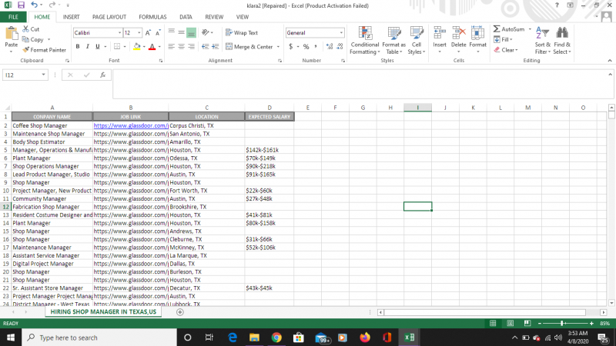Image resolution: width=616 pixels, height=346 pixels.
Task: Open the General number format dropdown
Action: coord(341,33)
